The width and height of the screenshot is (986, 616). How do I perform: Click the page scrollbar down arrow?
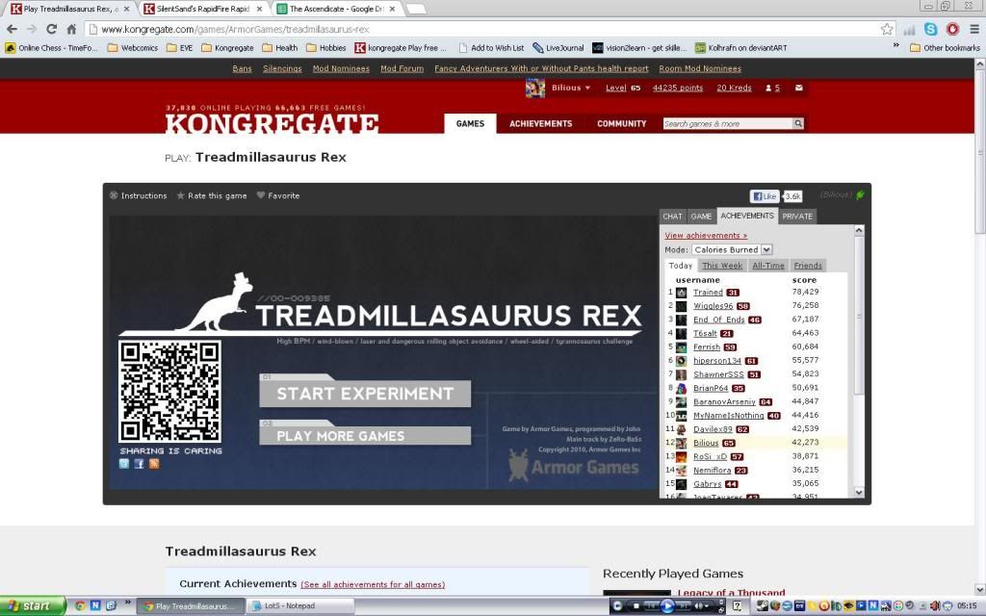click(979, 590)
